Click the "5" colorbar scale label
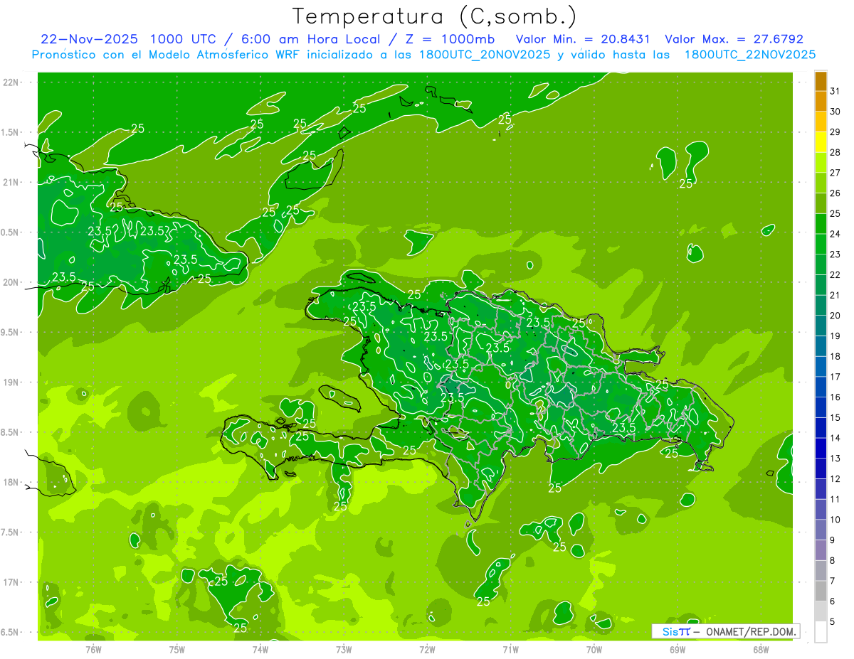 pos(833,622)
